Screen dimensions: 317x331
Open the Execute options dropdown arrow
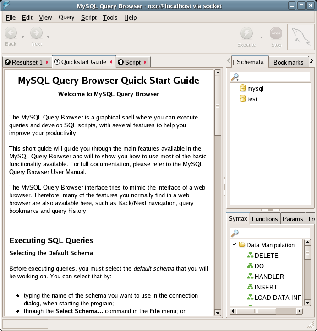pos(261,37)
